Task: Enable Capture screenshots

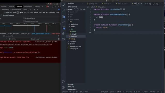Action: 24,21
